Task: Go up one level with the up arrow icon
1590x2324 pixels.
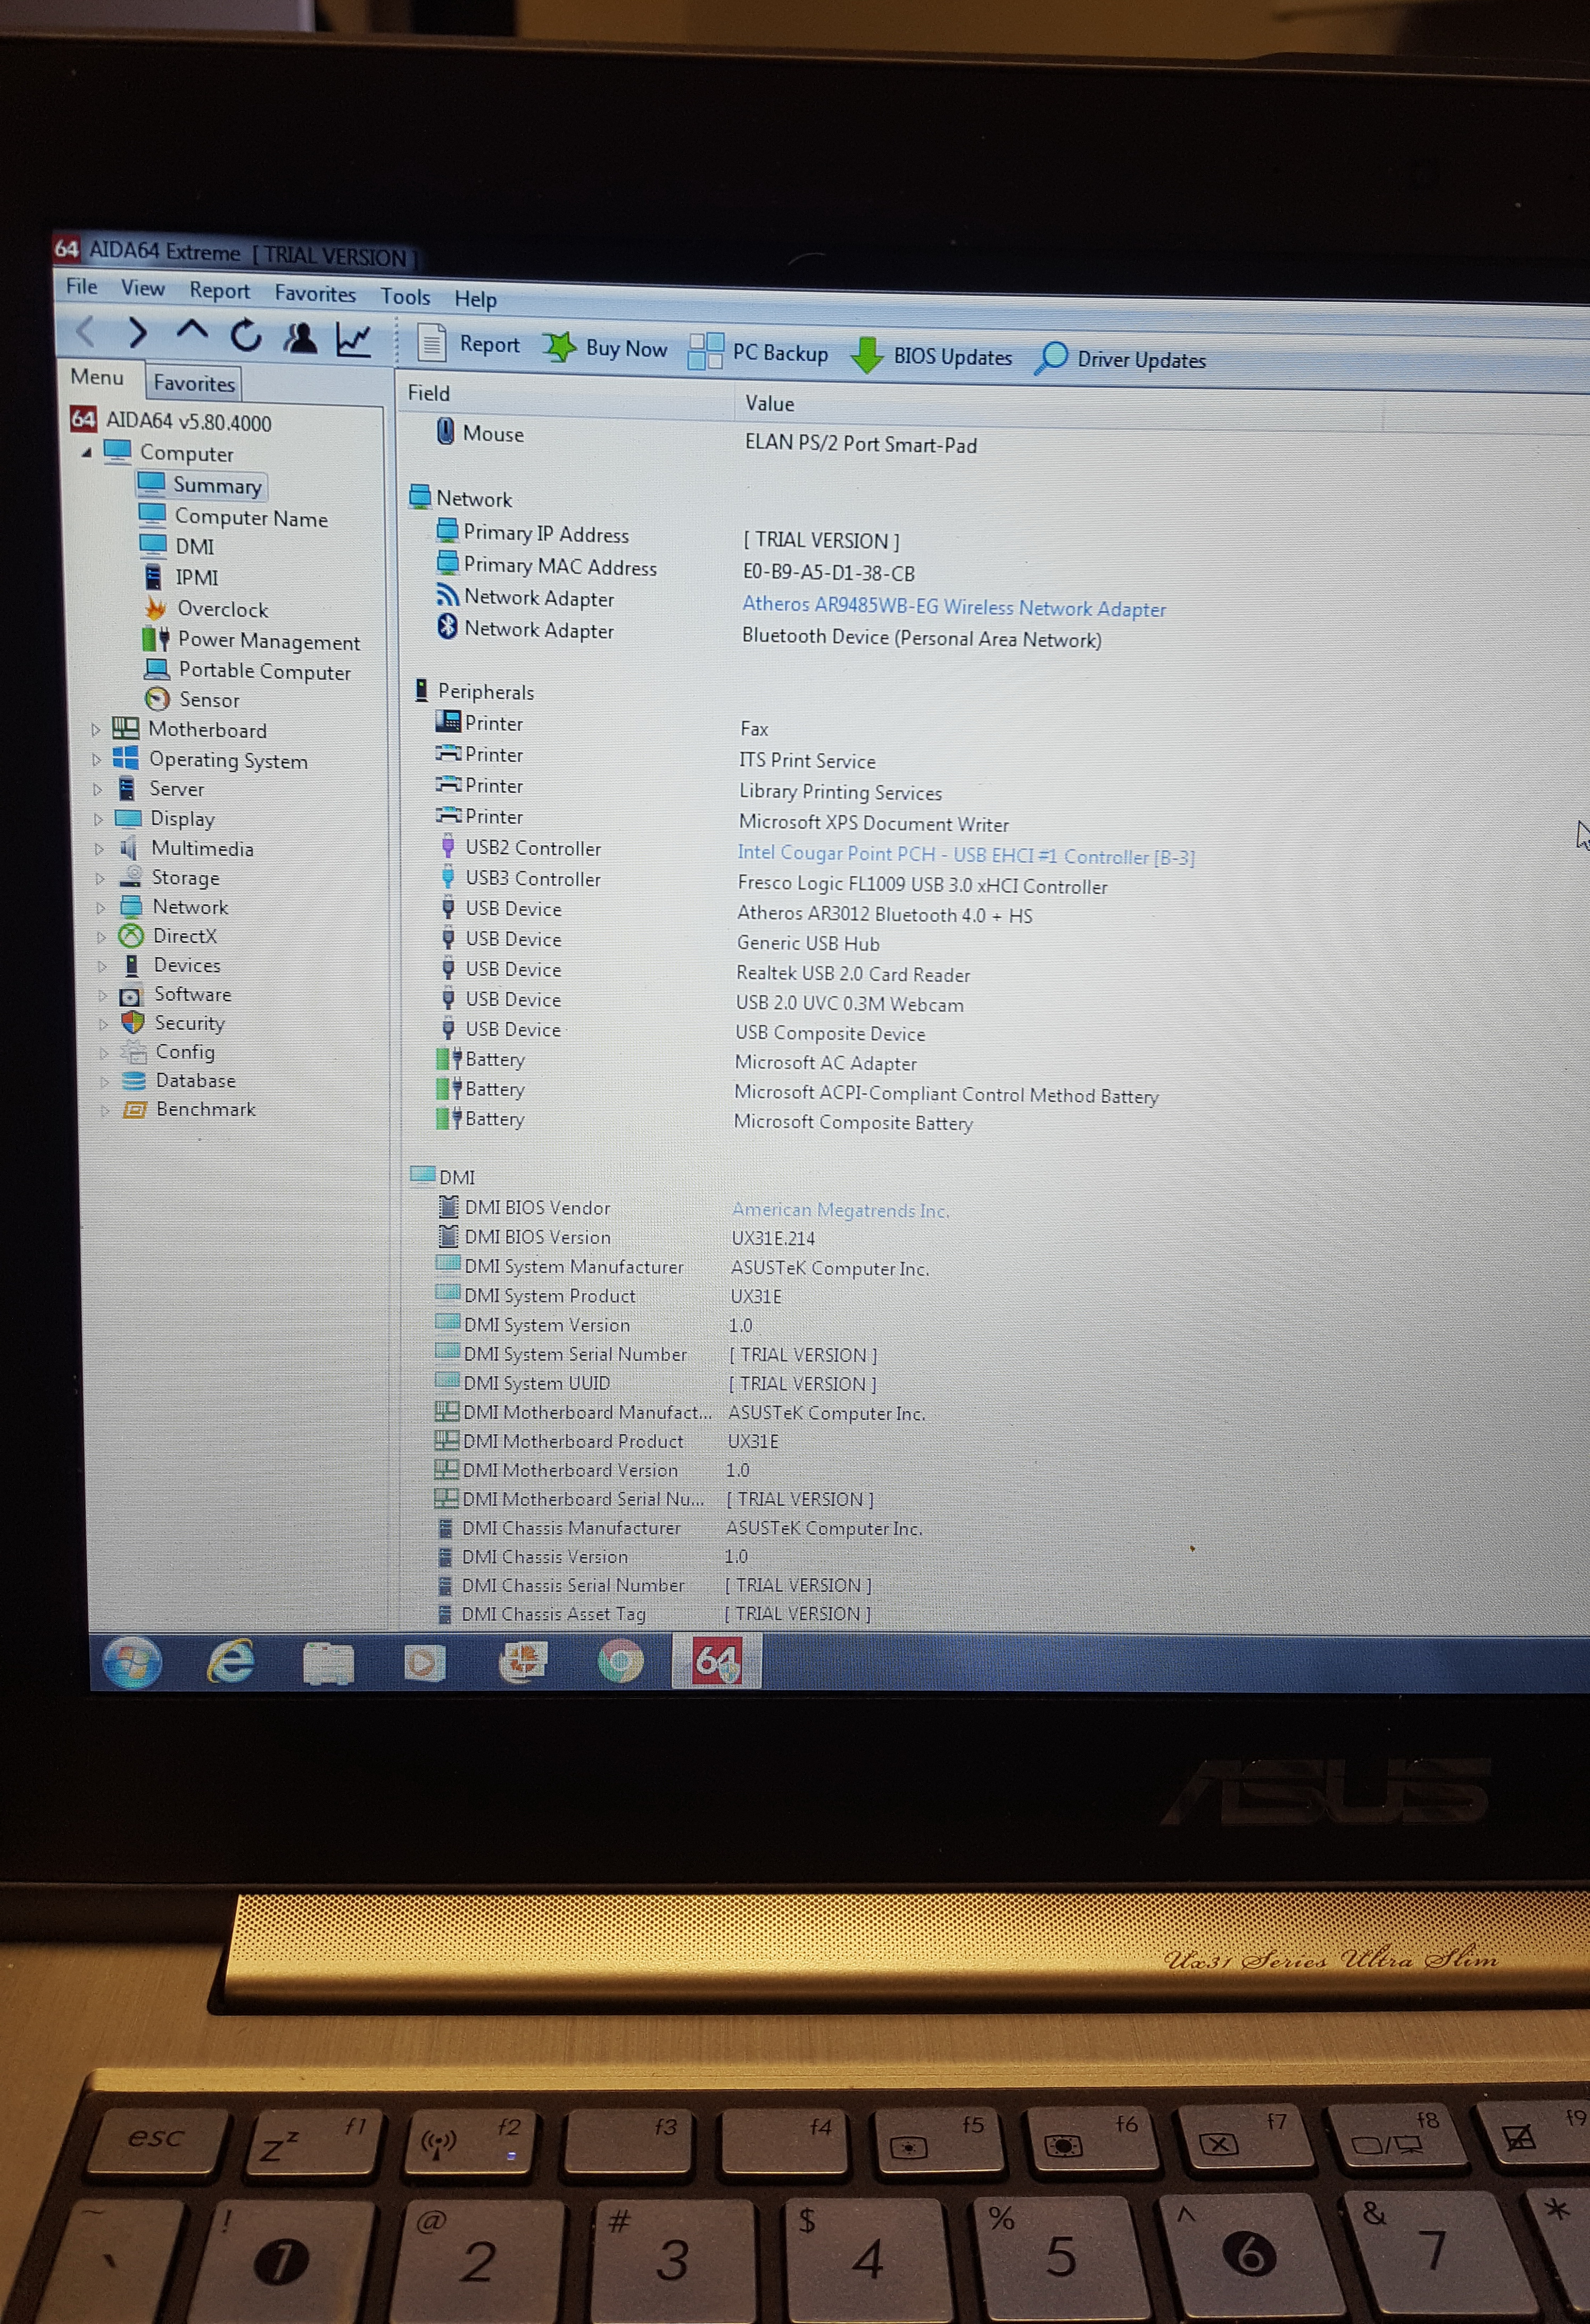Action: point(192,331)
